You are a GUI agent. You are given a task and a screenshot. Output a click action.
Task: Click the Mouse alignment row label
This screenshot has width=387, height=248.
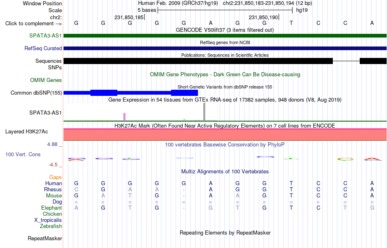click(x=54, y=196)
